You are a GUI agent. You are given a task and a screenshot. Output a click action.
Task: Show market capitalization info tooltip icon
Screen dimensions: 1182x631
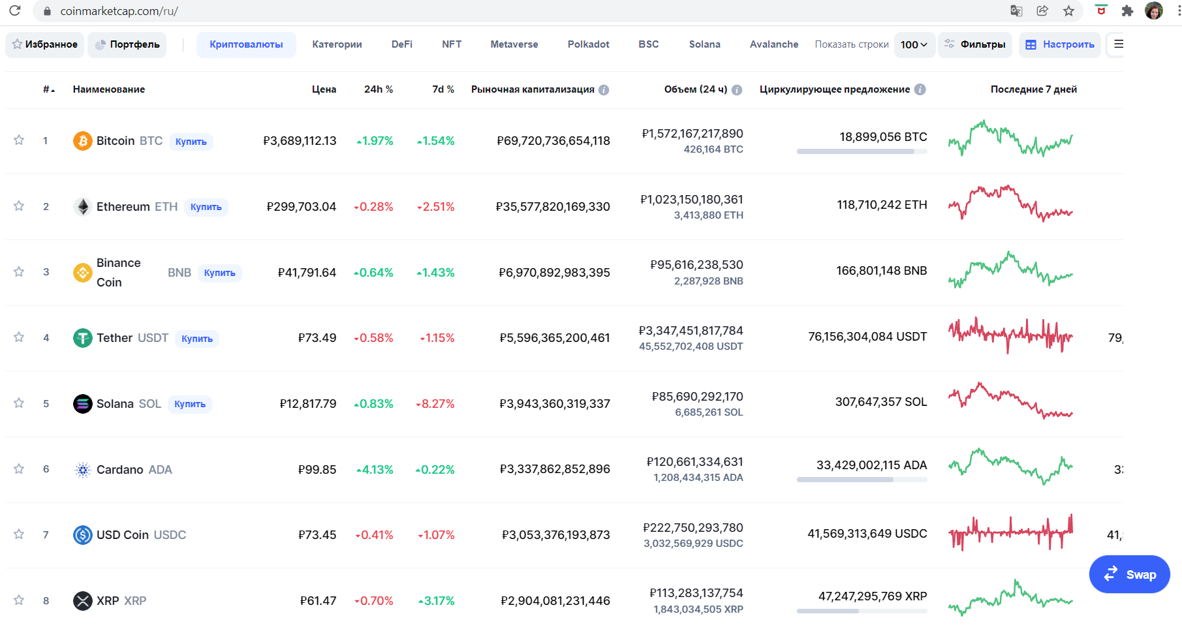[604, 90]
